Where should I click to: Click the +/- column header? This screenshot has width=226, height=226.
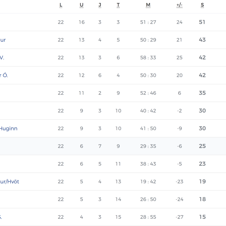tap(180, 5)
